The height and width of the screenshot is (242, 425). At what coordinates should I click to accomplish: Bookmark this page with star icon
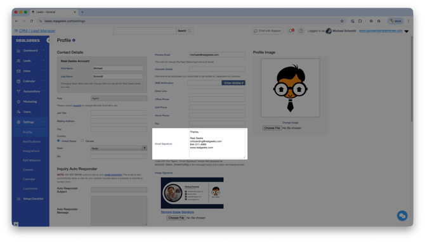coord(342,21)
